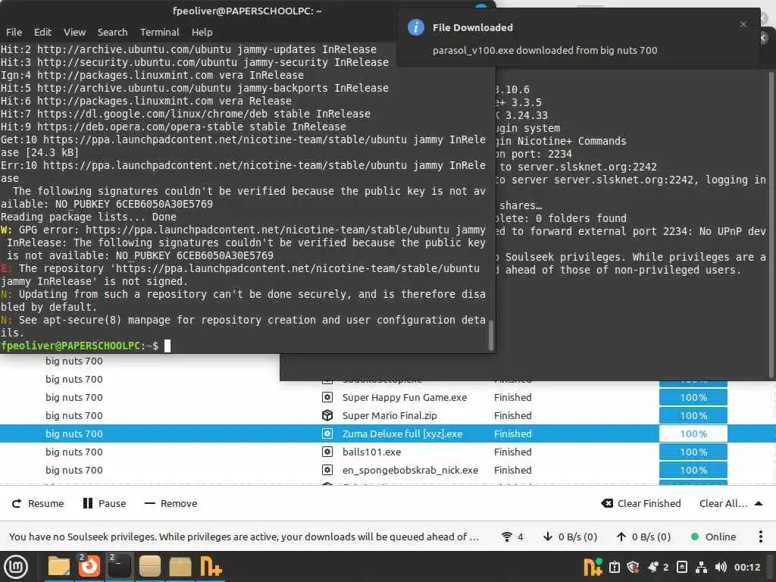Click the terminal title fpeoliver@PAPERSCHOOLPC
The width and height of the screenshot is (776, 582).
click(247, 11)
